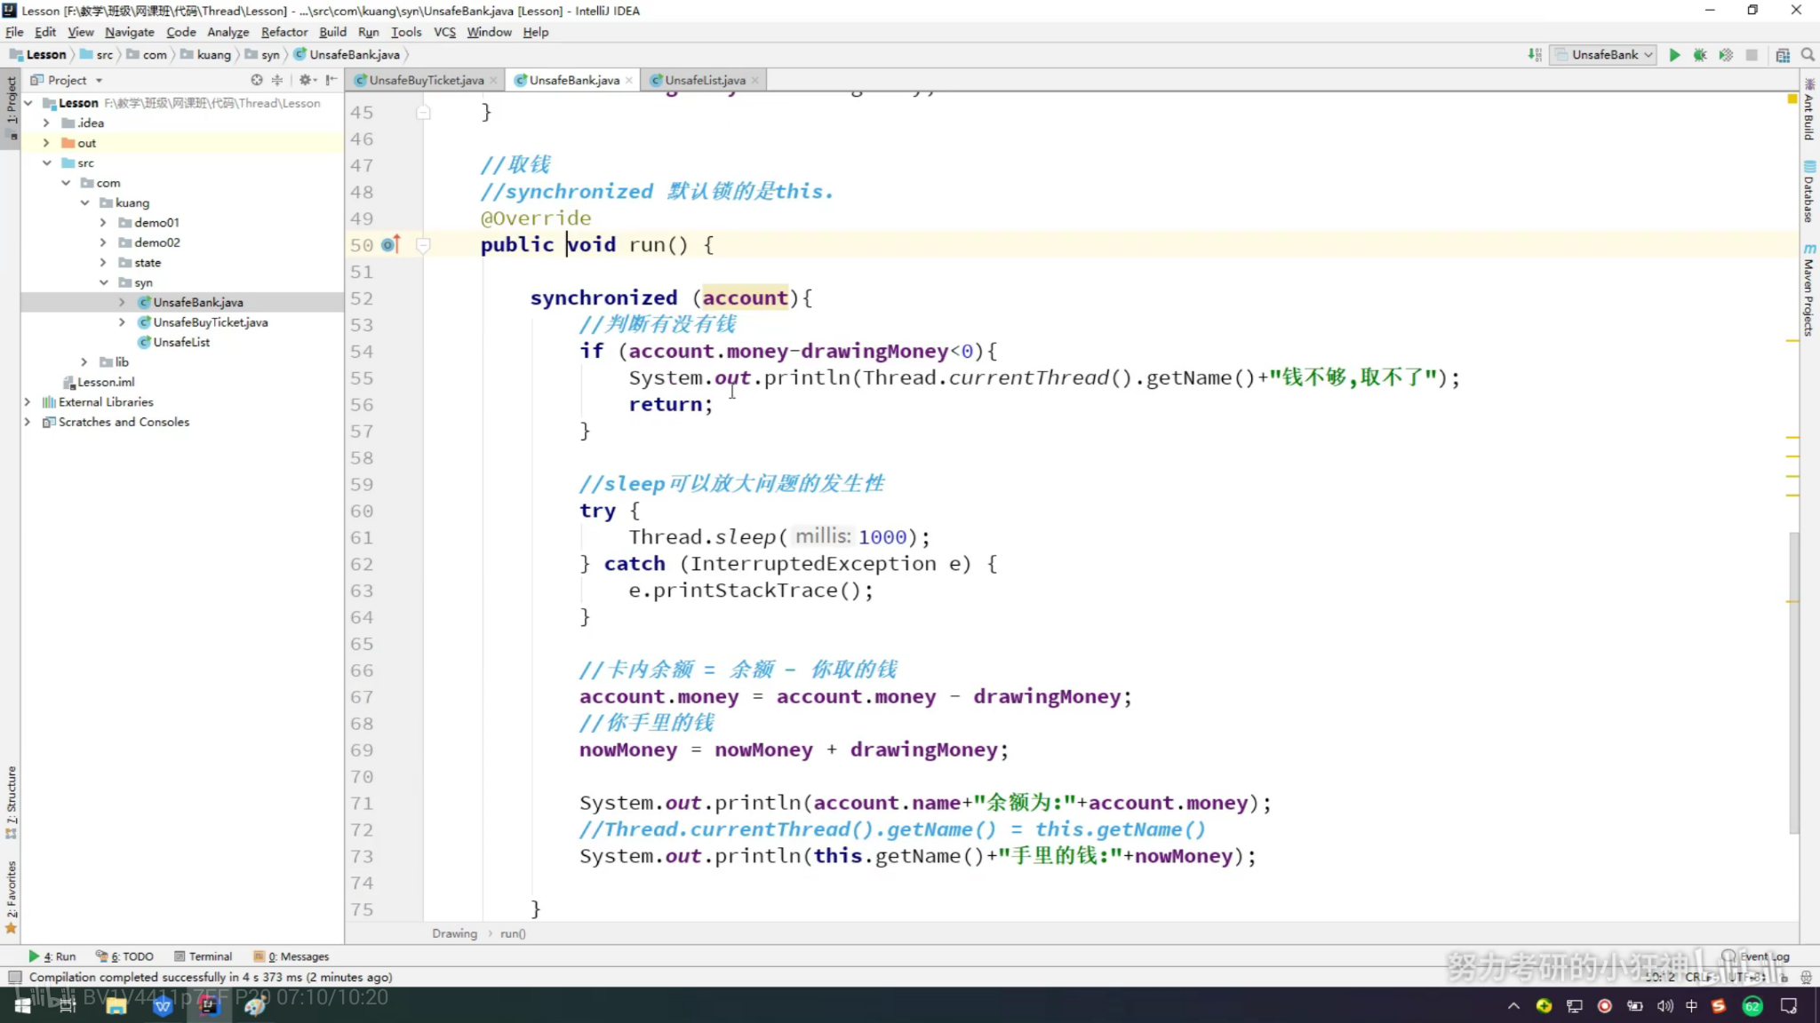Open the Navigate menu
The image size is (1820, 1023).
(x=129, y=32)
